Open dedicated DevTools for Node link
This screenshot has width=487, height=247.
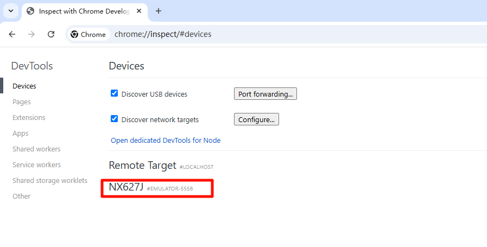point(166,140)
